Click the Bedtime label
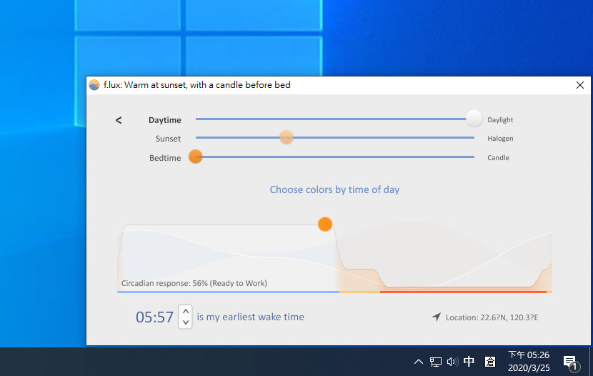The image size is (593, 376). [165, 158]
